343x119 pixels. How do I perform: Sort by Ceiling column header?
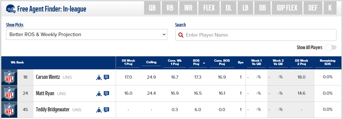[151, 62]
